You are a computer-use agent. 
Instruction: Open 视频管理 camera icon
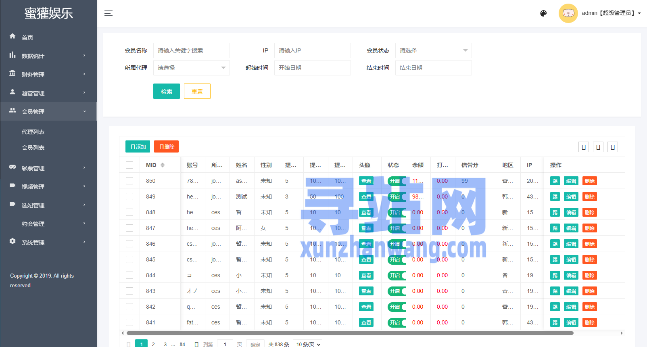point(13,186)
